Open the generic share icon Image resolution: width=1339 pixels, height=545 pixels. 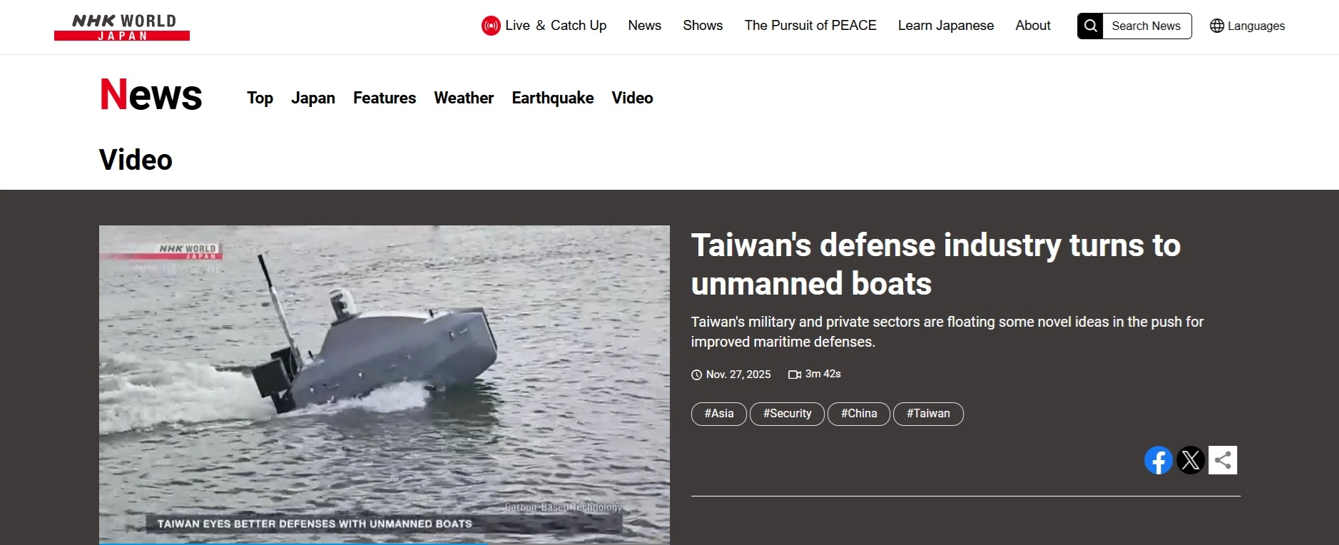point(1222,460)
